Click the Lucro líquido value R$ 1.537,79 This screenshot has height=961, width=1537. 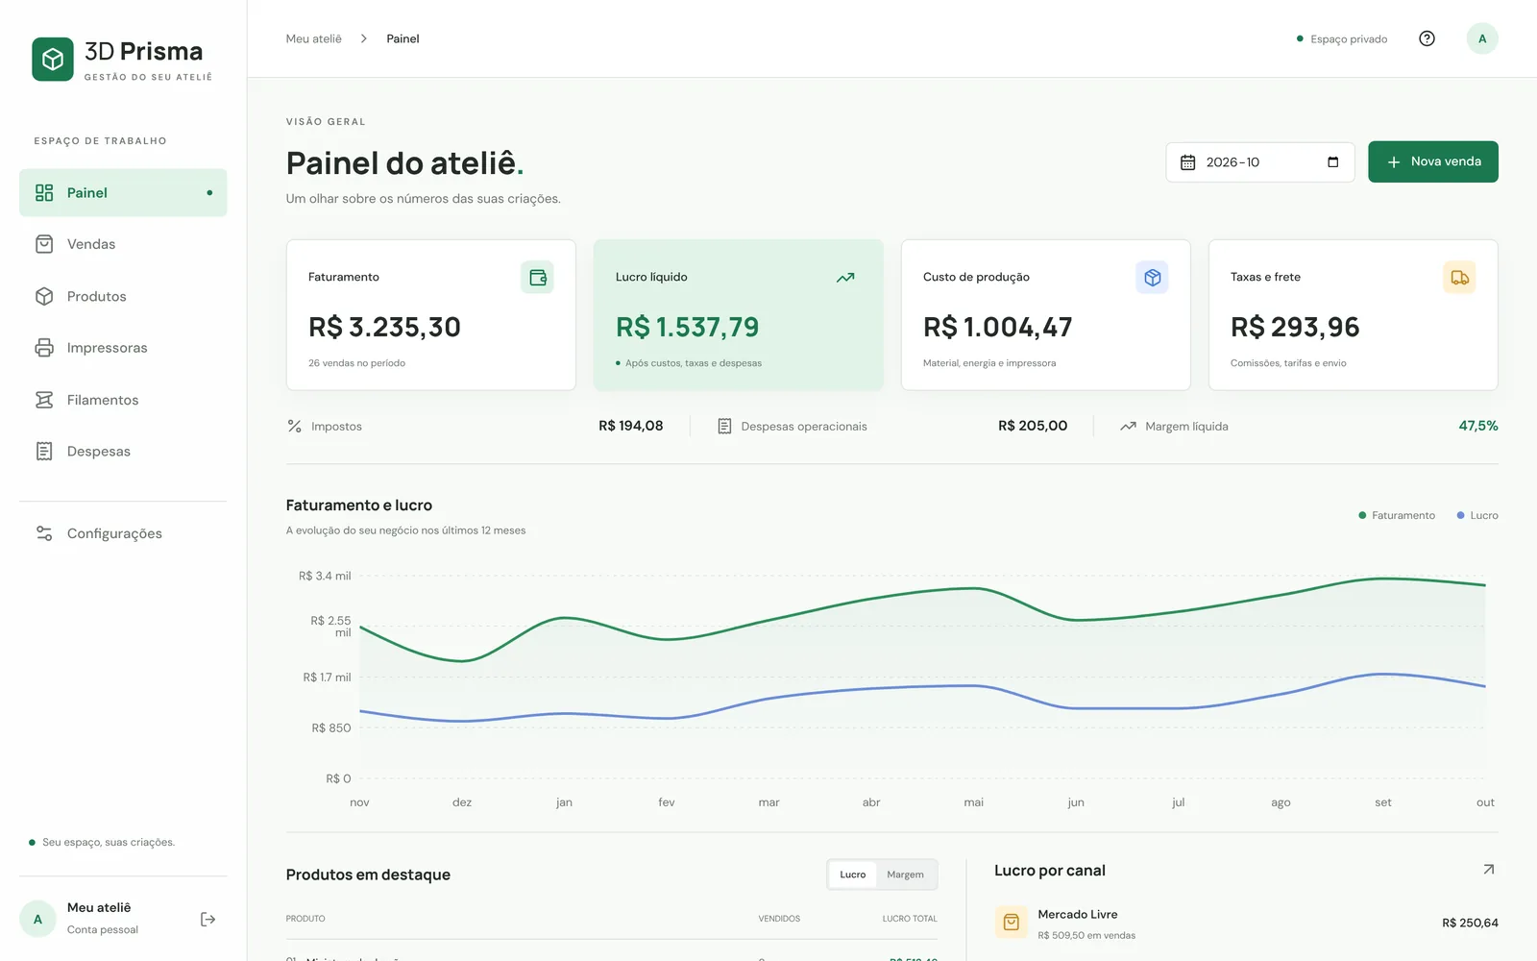coord(688,328)
